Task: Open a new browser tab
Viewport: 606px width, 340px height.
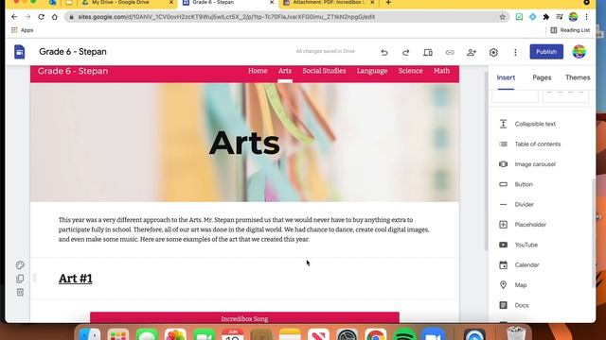Action: point(388,3)
